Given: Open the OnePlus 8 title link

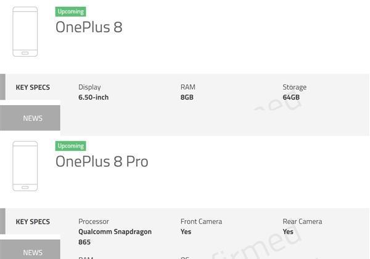Looking at the screenshot, I should point(89,27).
